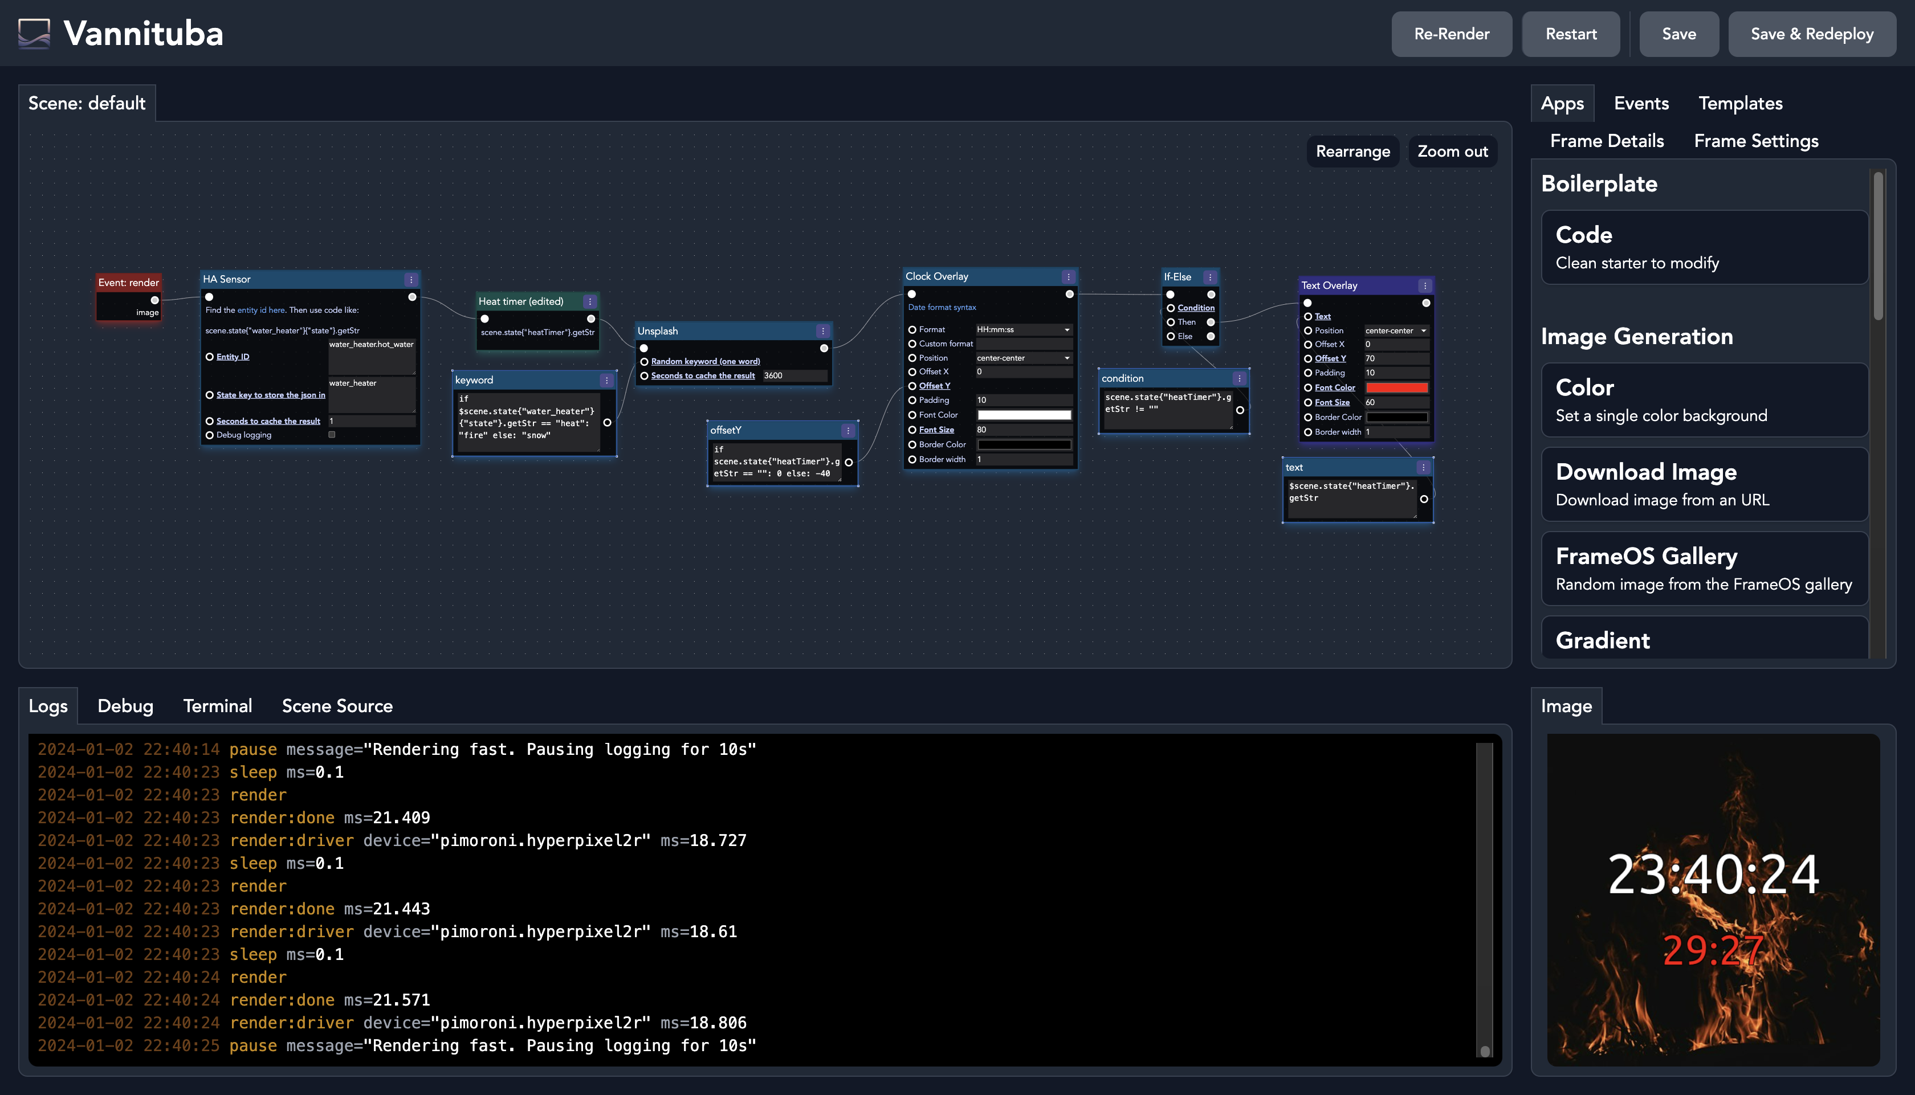Click the keyword code node menu icon
This screenshot has width=1915, height=1095.
(606, 381)
